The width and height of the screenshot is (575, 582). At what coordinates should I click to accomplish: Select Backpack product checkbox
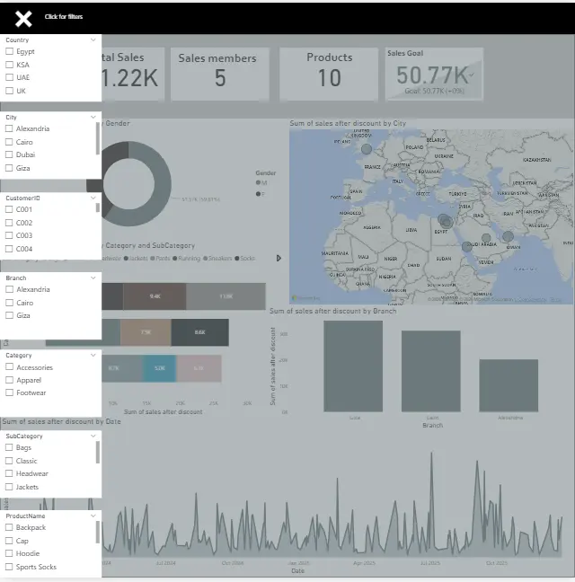click(9, 527)
